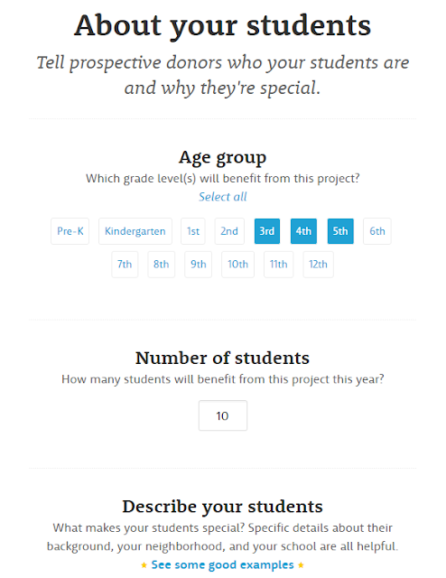Image resolution: width=446 pixels, height=578 pixels.
Task: Click the star icon before See some good examples
Action: coord(144,564)
